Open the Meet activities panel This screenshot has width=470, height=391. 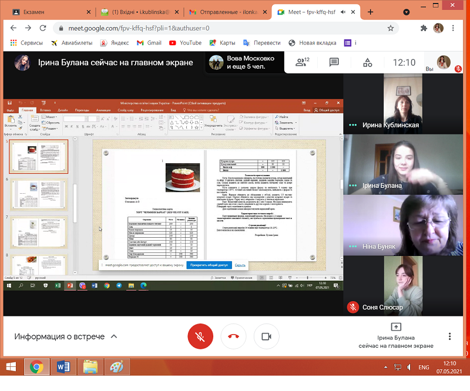pyautogui.click(x=368, y=62)
